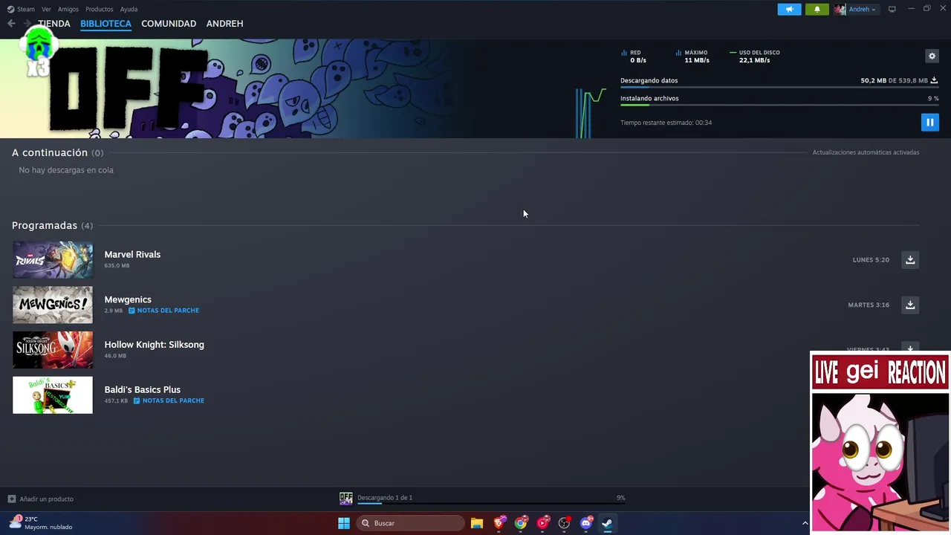The height and width of the screenshot is (535, 951).
Task: Click the Instalando archivos progress bar
Action: [x=779, y=106]
